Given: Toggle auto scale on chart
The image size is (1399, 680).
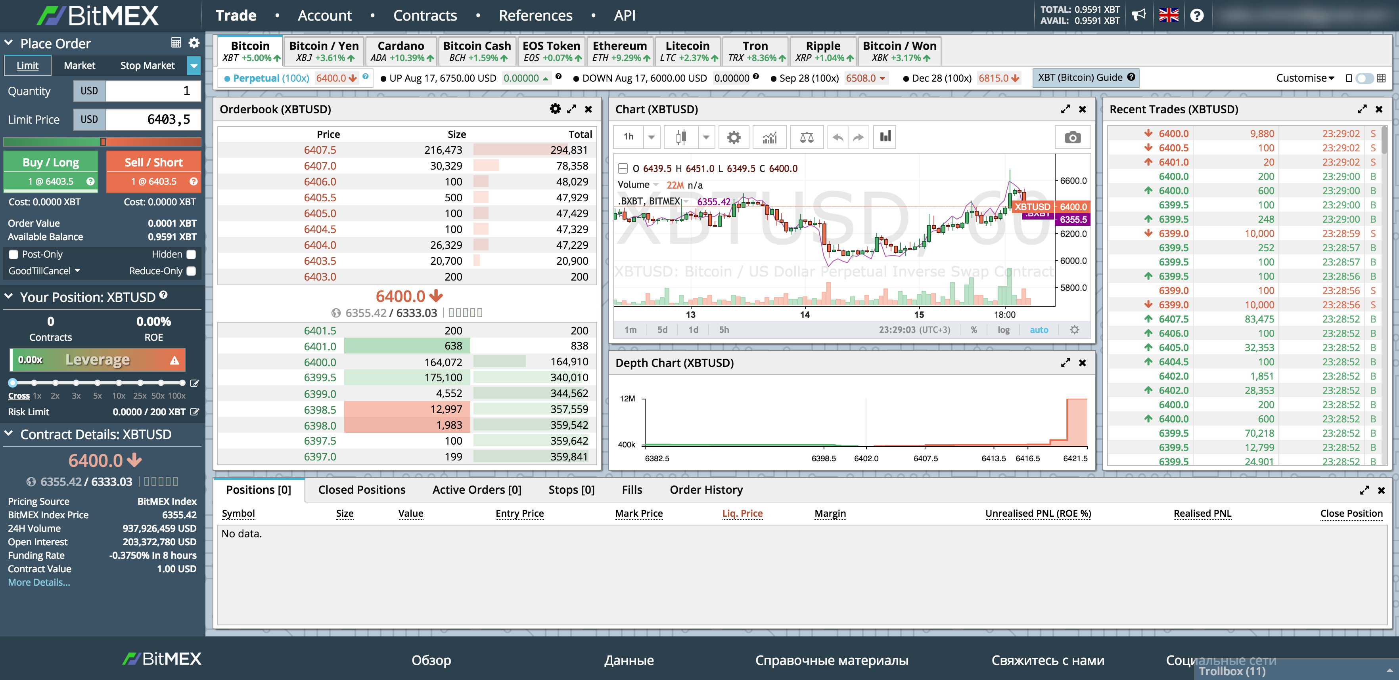Looking at the screenshot, I should point(1039,329).
